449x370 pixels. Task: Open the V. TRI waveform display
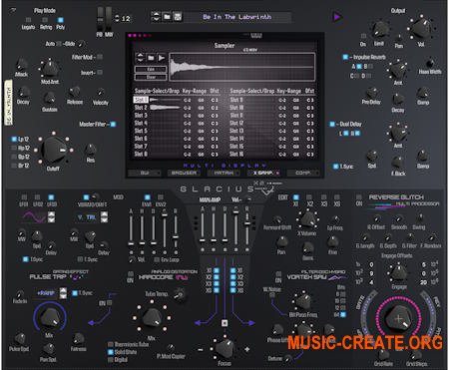click(87, 217)
